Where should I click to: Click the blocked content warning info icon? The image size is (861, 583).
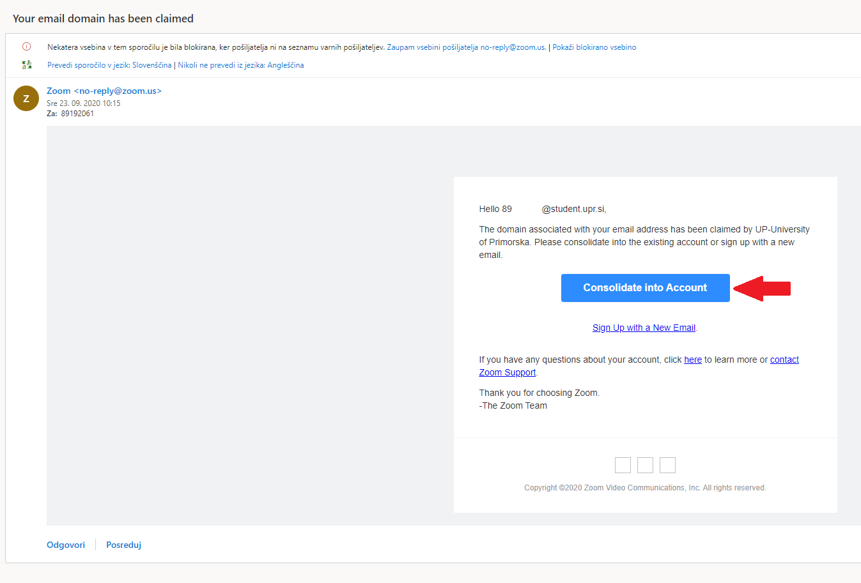(26, 47)
